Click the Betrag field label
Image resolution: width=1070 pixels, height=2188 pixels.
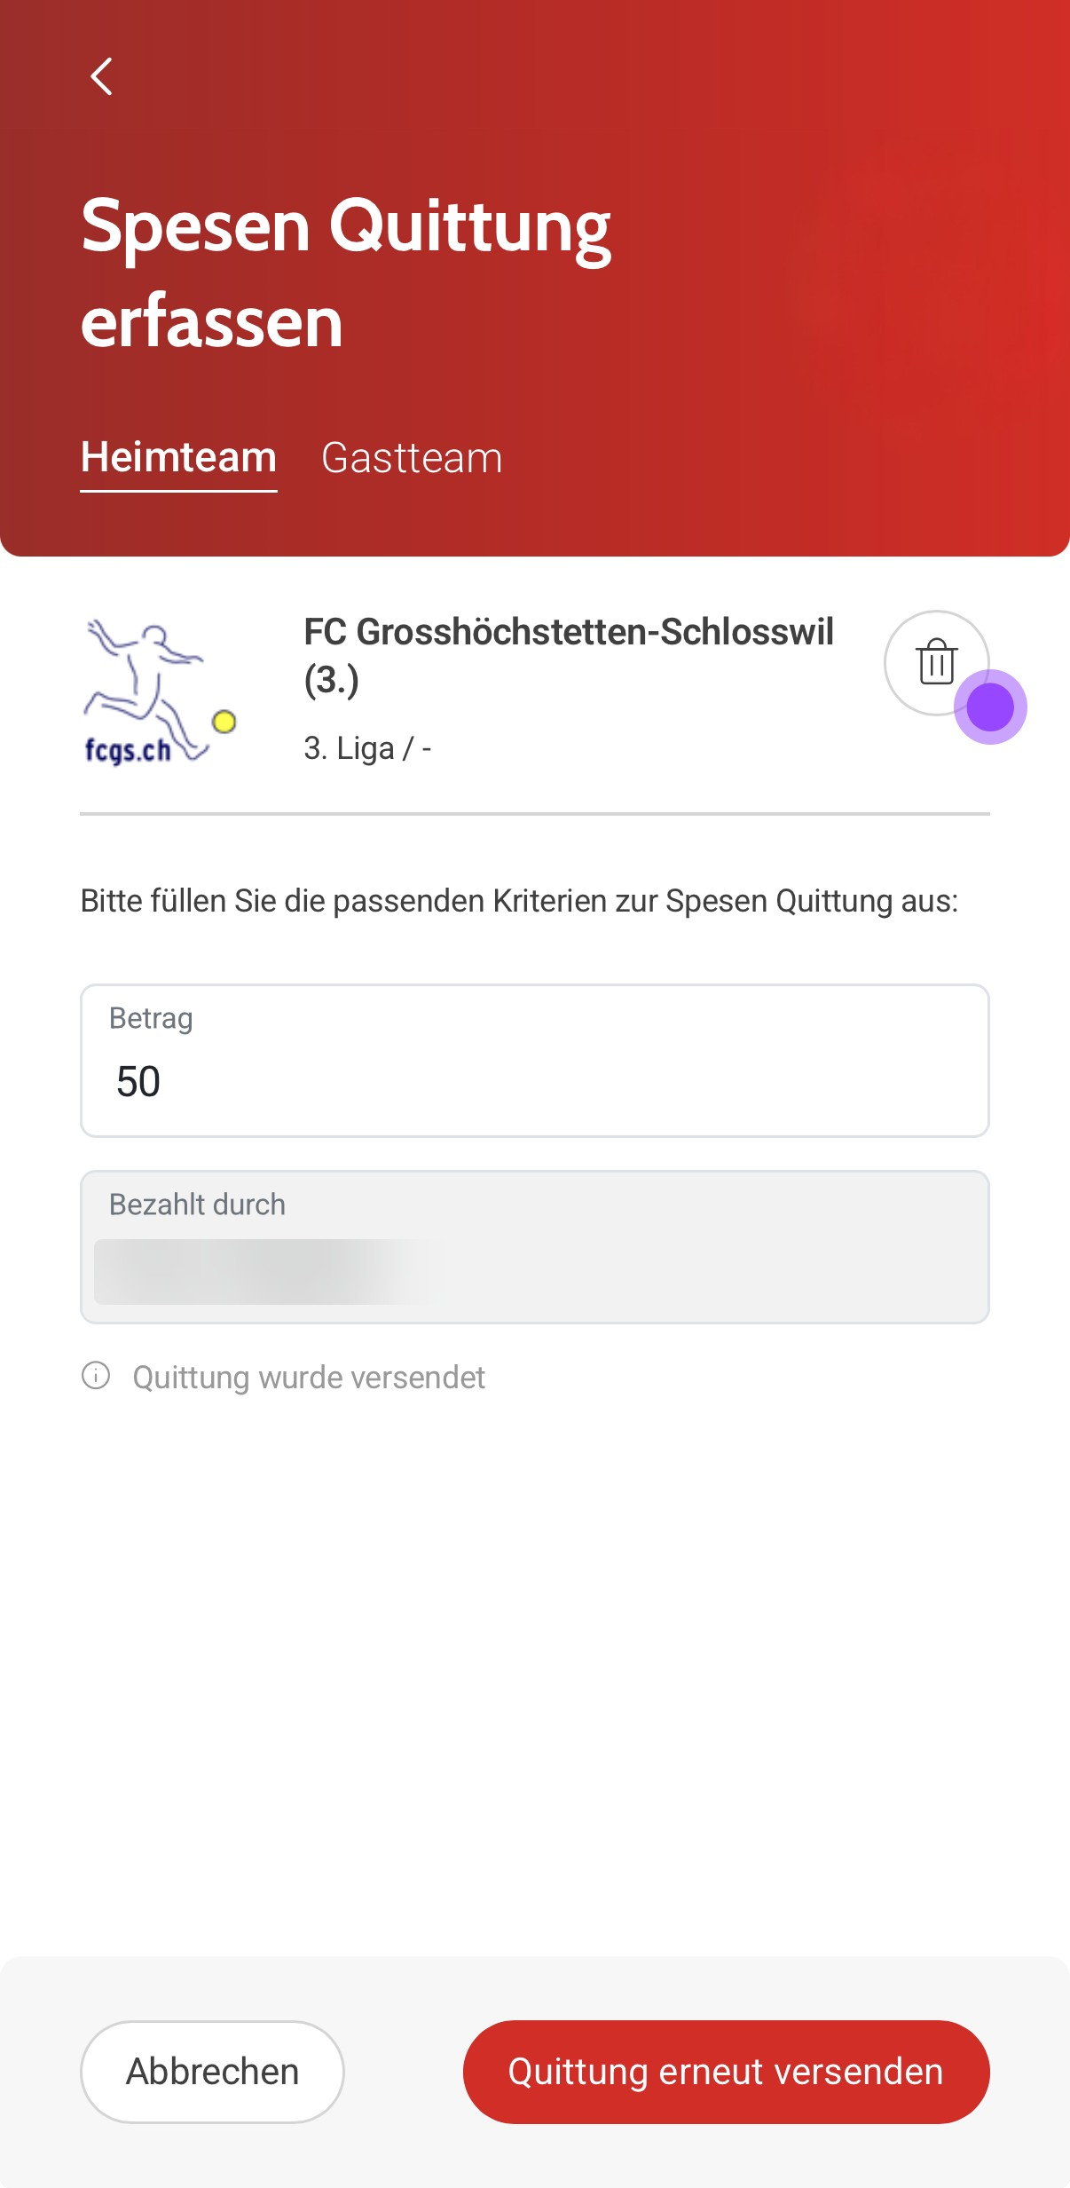(x=151, y=1018)
